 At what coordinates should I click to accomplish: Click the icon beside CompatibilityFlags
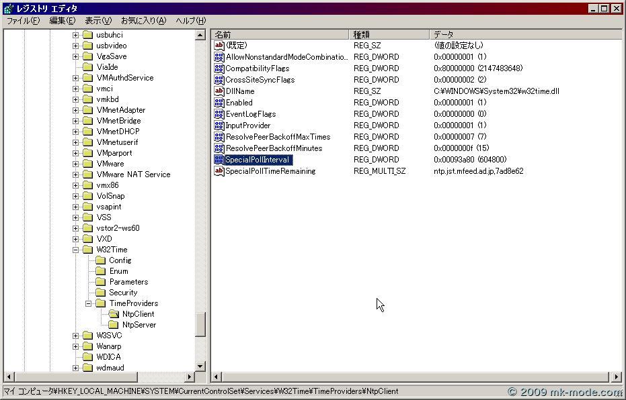(219, 68)
